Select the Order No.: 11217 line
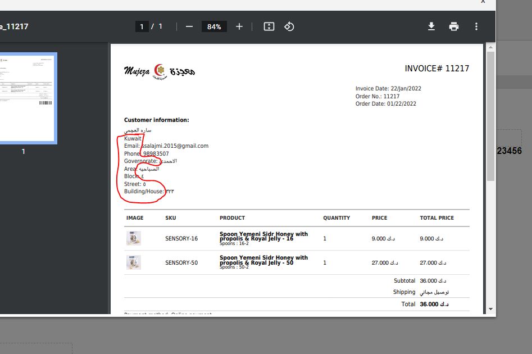 [x=378, y=97]
